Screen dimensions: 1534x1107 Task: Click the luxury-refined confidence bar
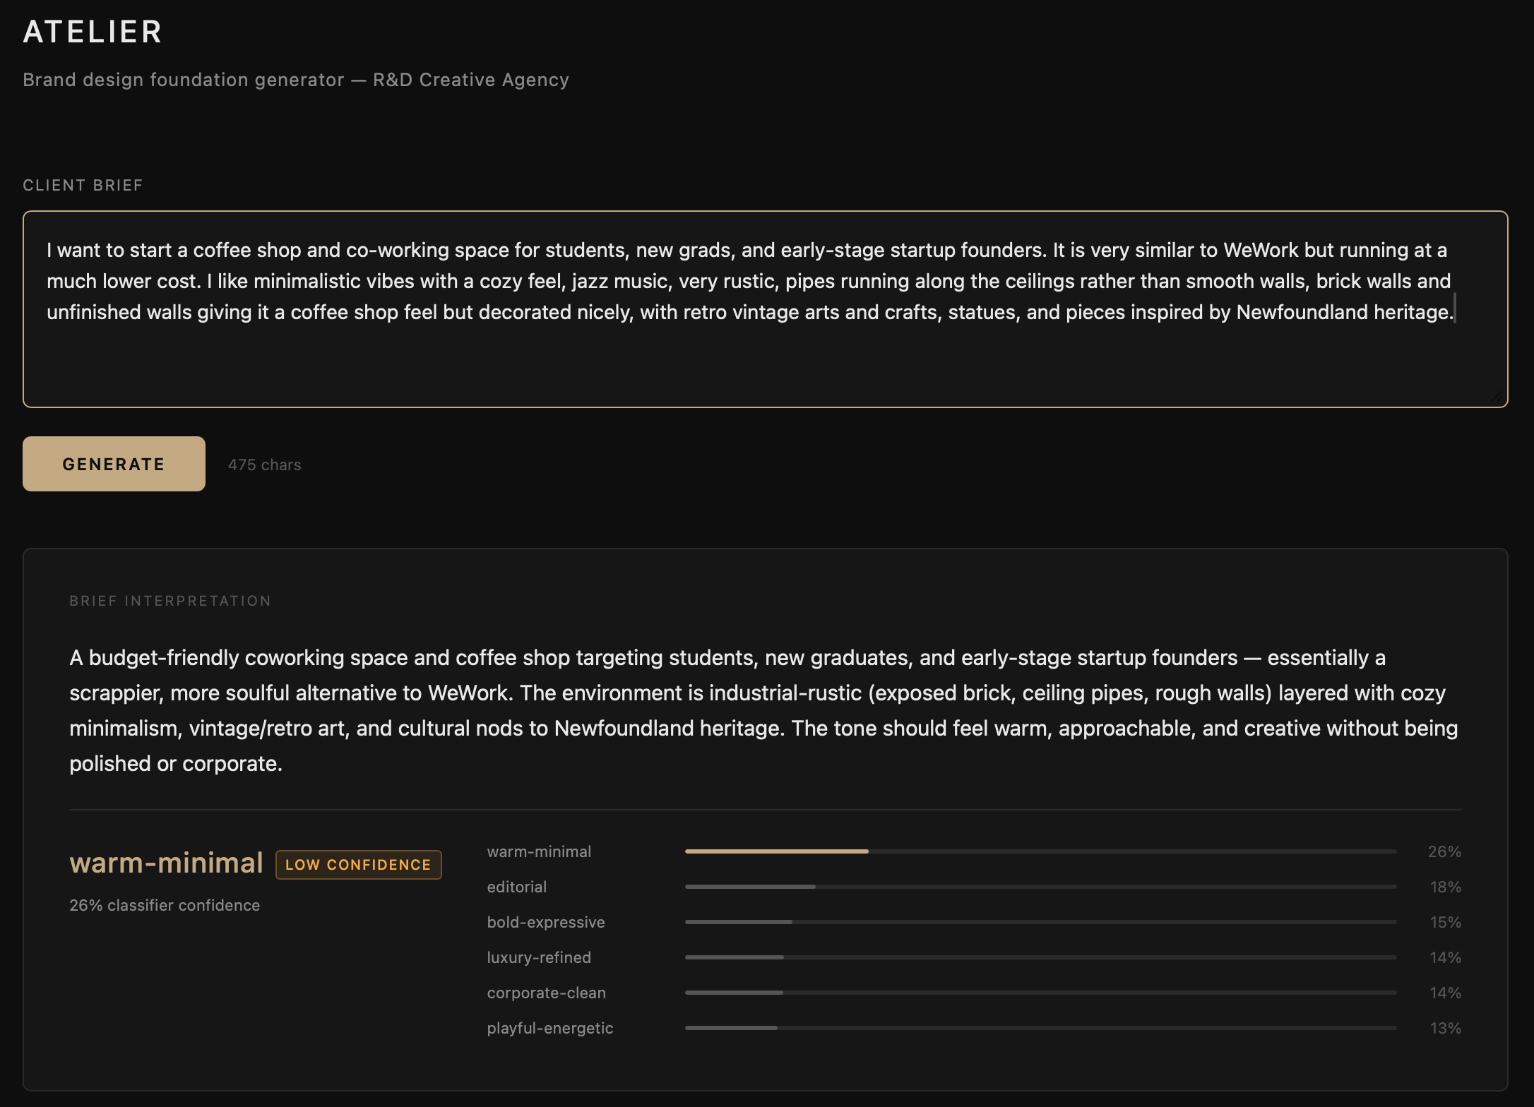pos(1038,957)
